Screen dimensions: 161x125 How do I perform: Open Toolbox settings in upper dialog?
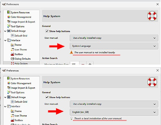[x=17, y=54]
